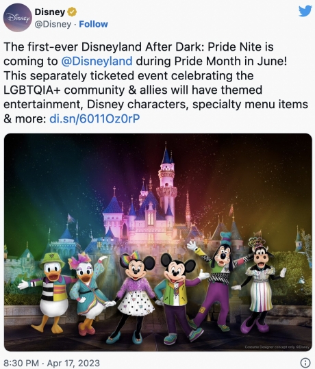The width and height of the screenshot is (315, 369).
Task: Click the Apr 17, 2023 date
Action: [x=73, y=363]
